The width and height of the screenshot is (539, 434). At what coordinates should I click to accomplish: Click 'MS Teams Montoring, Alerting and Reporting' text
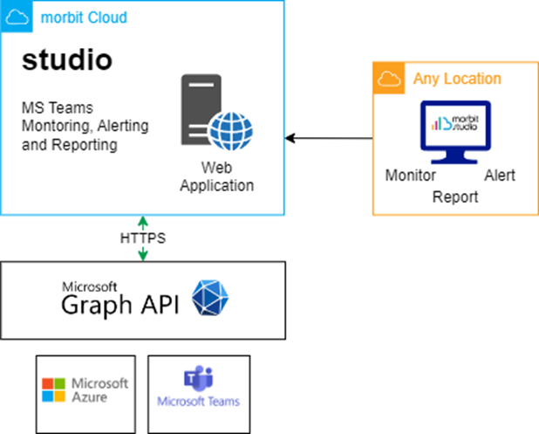click(x=85, y=127)
